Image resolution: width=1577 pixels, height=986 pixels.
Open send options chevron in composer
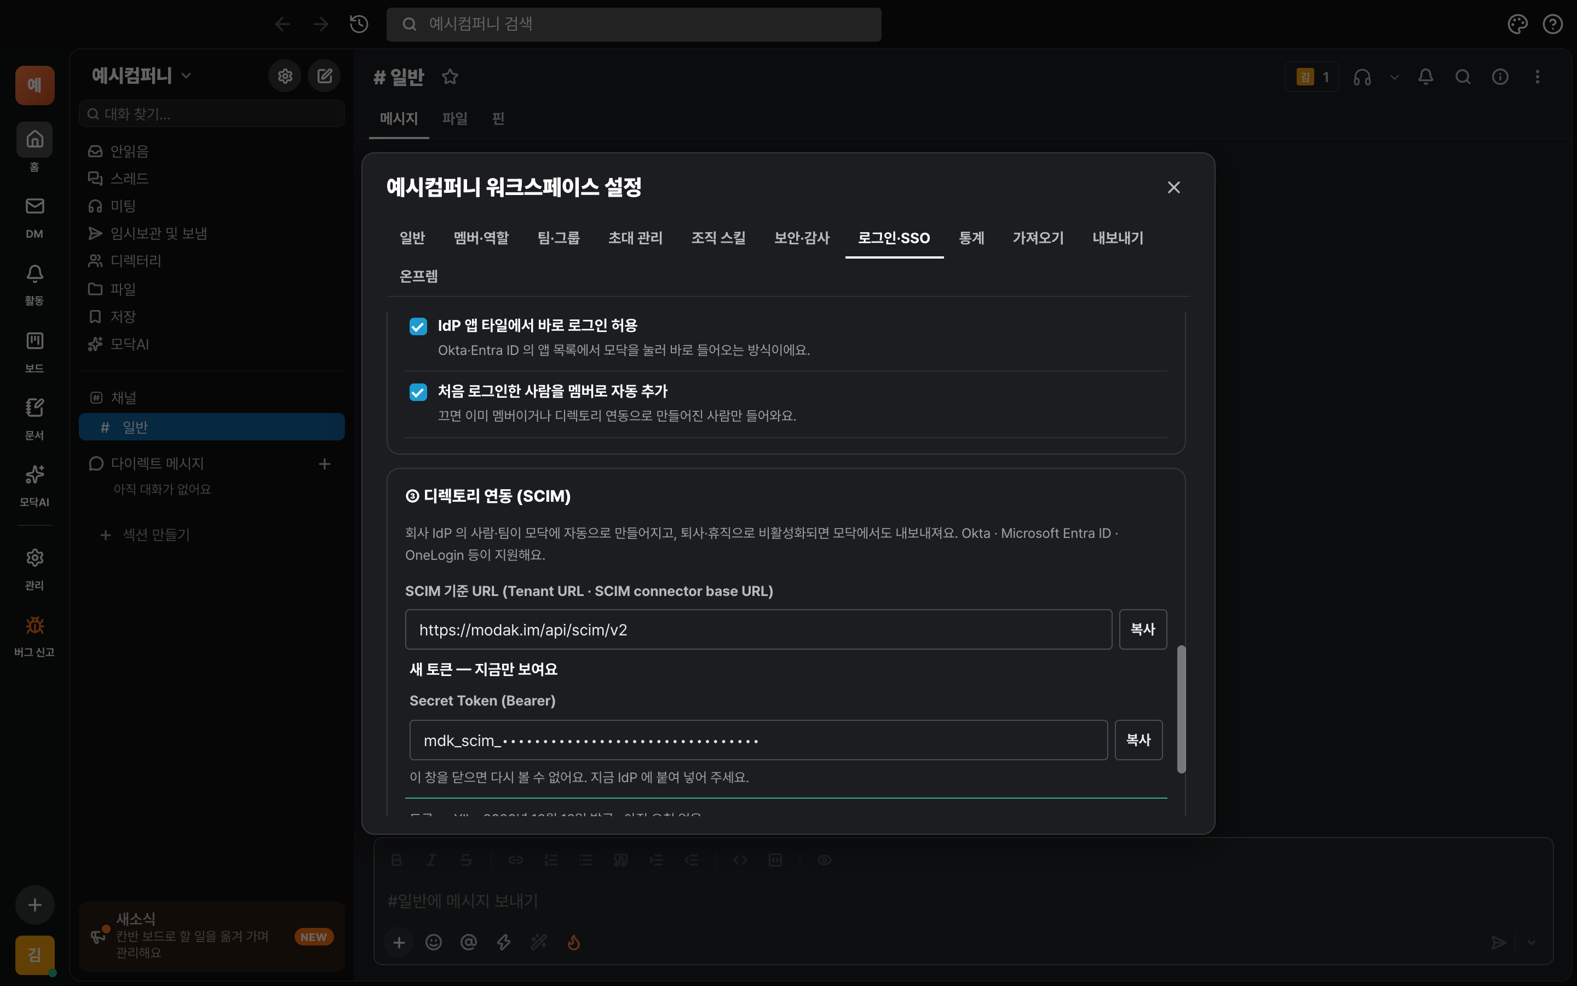pyautogui.click(x=1532, y=942)
